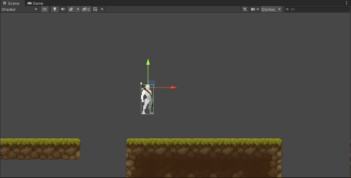
Task: Click the scene camera icon
Action: [253, 10]
